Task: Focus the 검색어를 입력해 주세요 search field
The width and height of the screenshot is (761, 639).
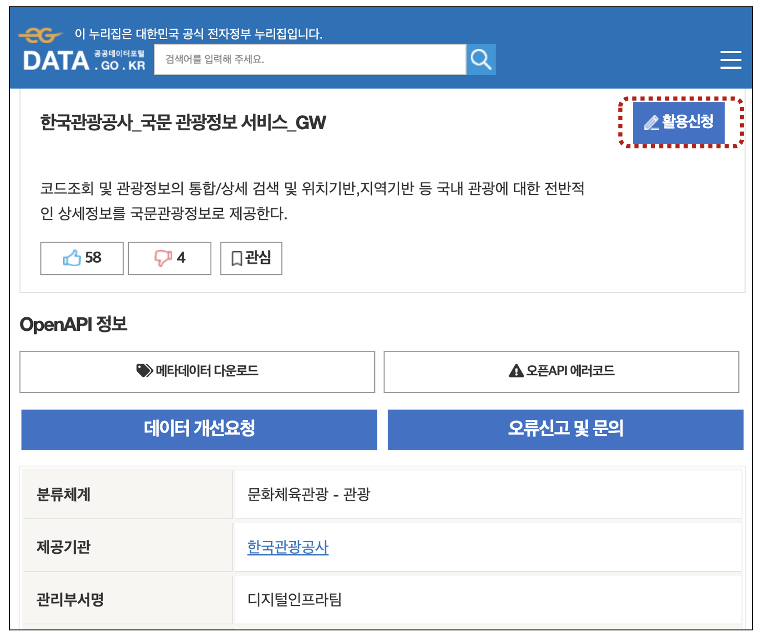Action: tap(310, 59)
